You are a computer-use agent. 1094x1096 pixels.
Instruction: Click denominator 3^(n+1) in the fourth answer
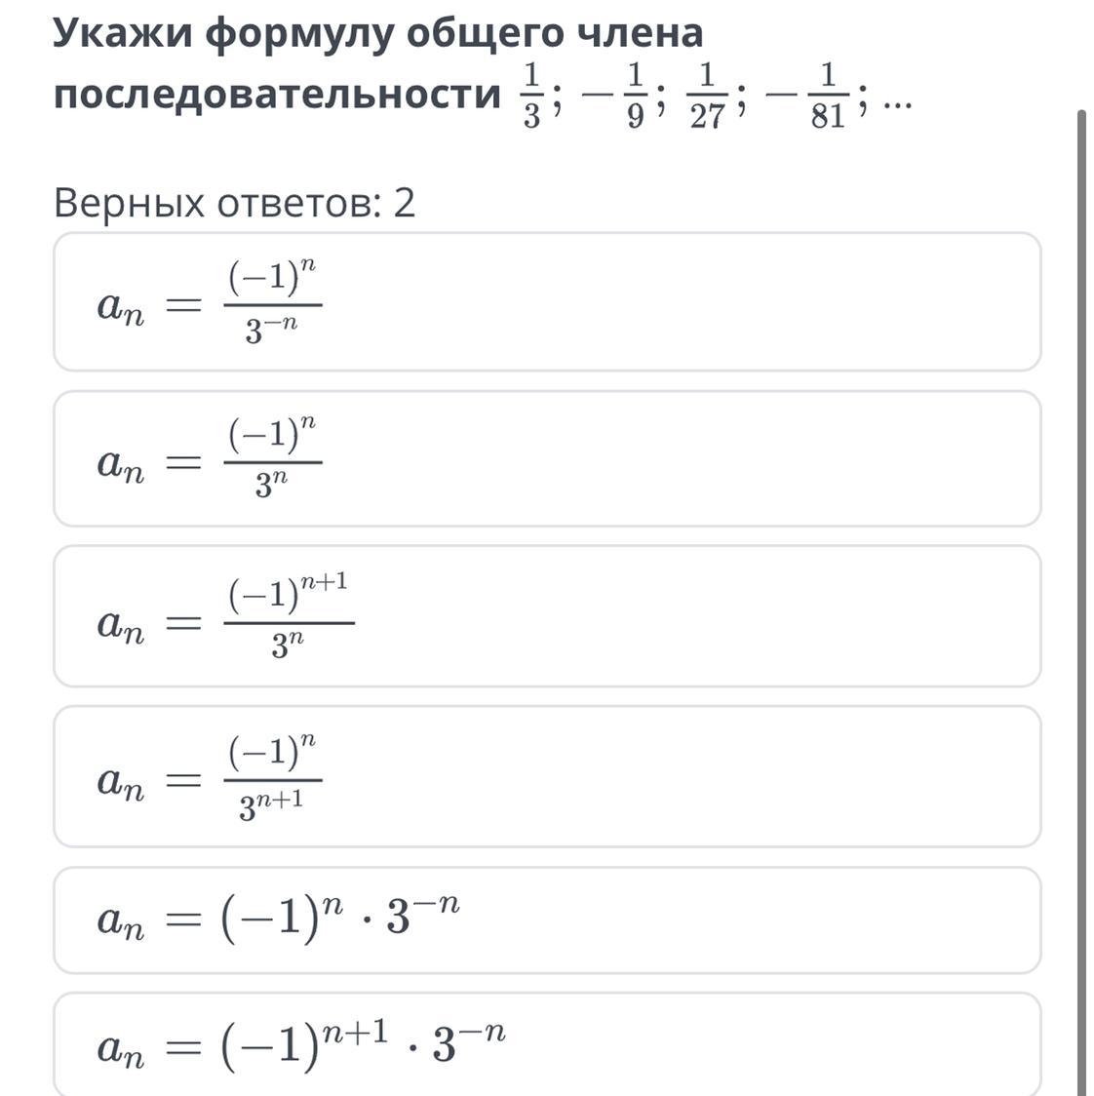[271, 805]
